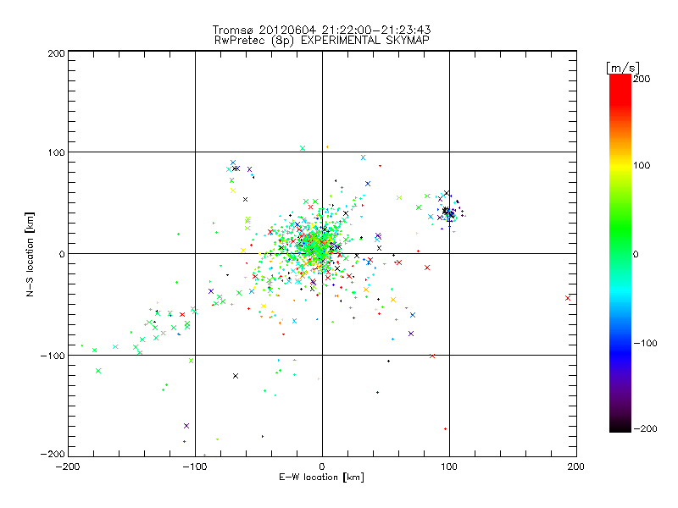Click the x-axis tick label '-200'
This screenshot has width=678, height=508.
point(68,467)
